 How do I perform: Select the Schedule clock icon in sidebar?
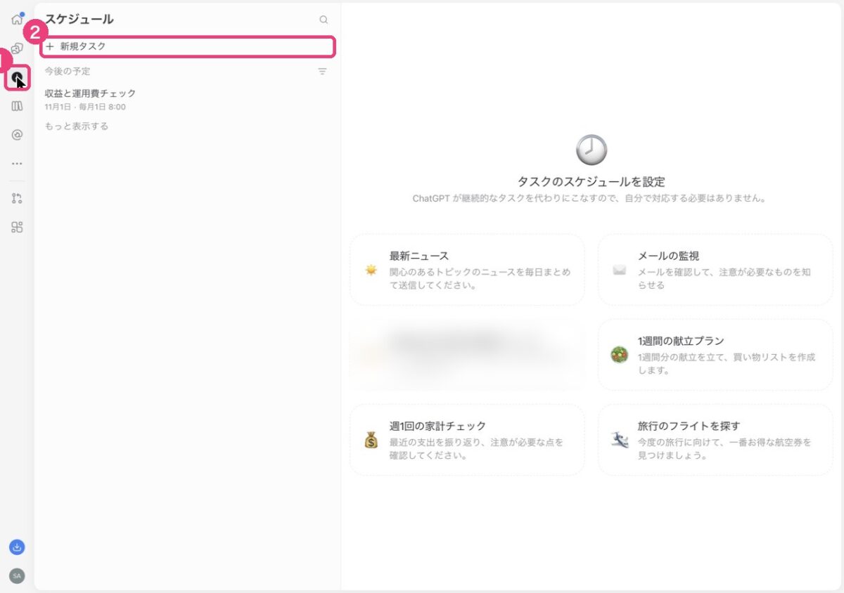tap(17, 77)
